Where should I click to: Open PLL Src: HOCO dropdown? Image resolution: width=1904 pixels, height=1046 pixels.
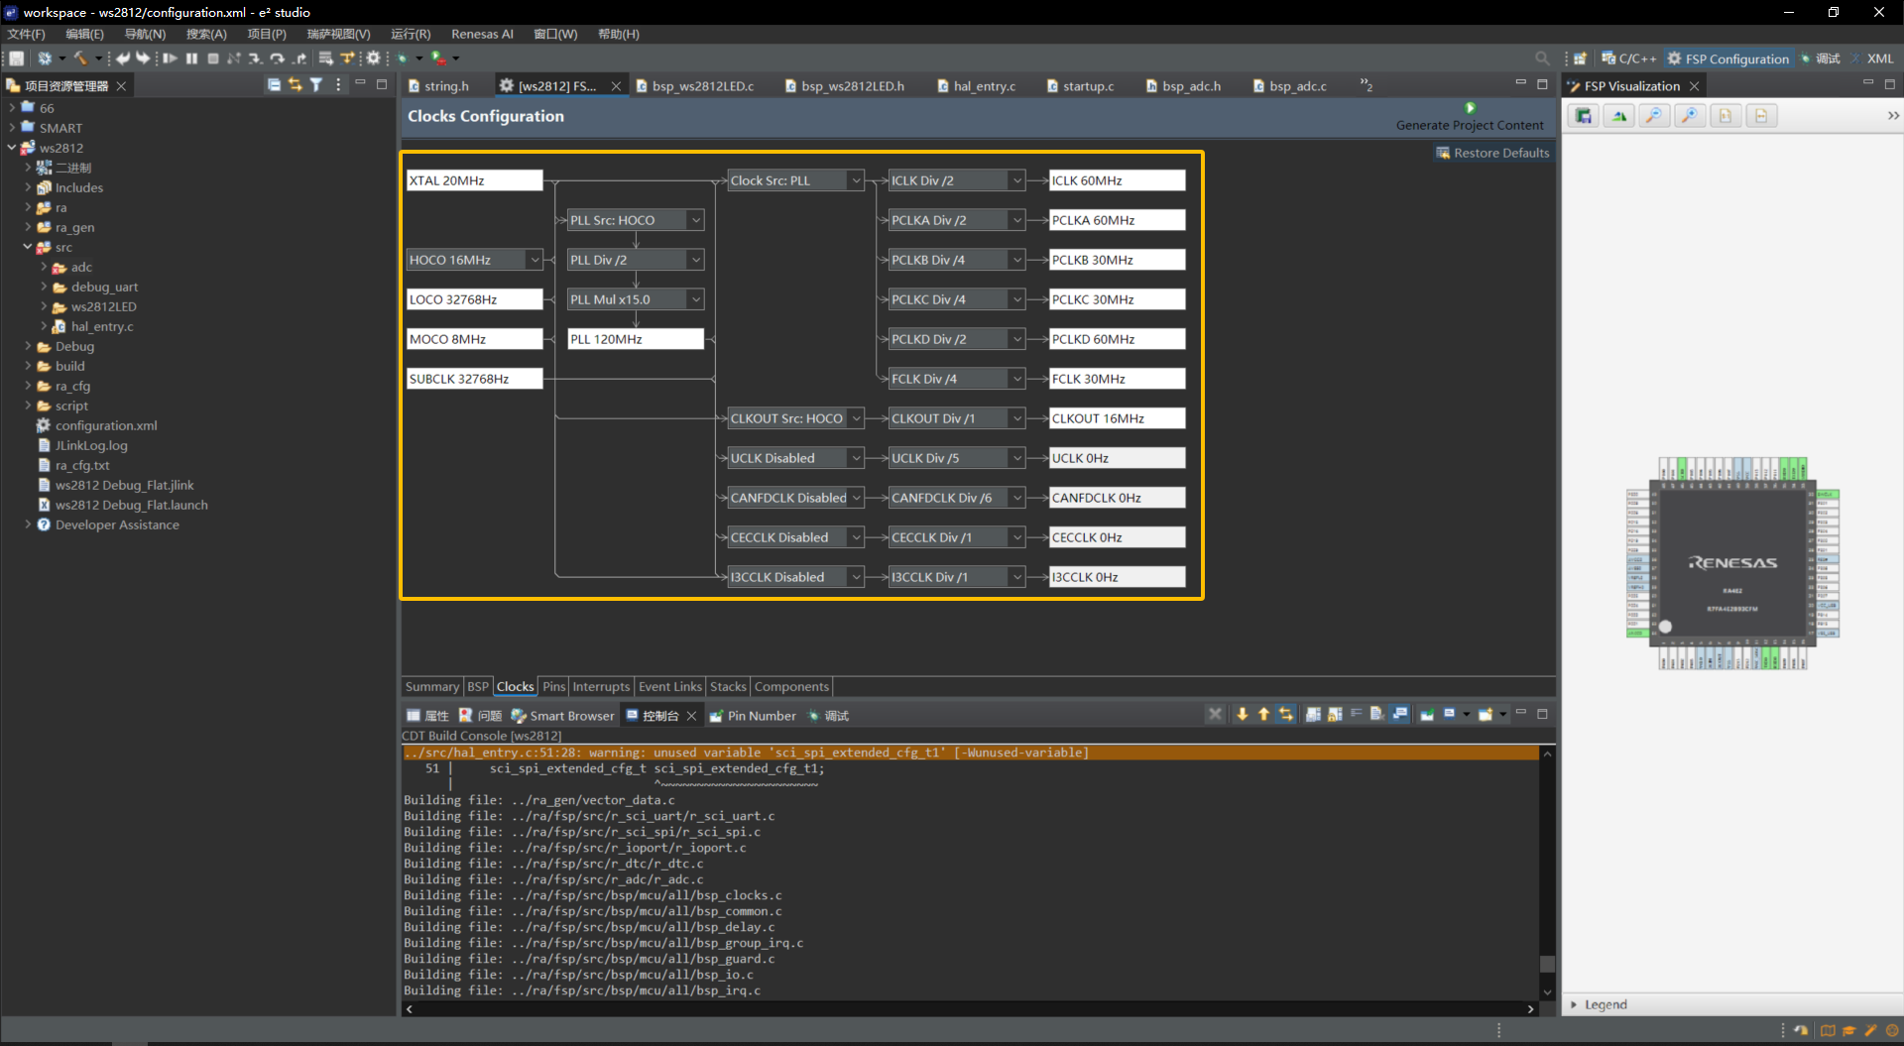[x=696, y=220]
